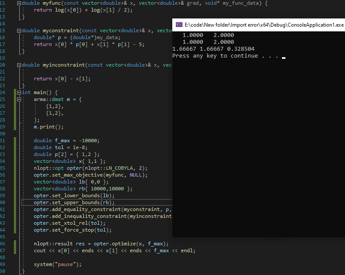Screen dimensions: 345x275
Task: Click the console window icon in title bar
Action: click(179, 24)
